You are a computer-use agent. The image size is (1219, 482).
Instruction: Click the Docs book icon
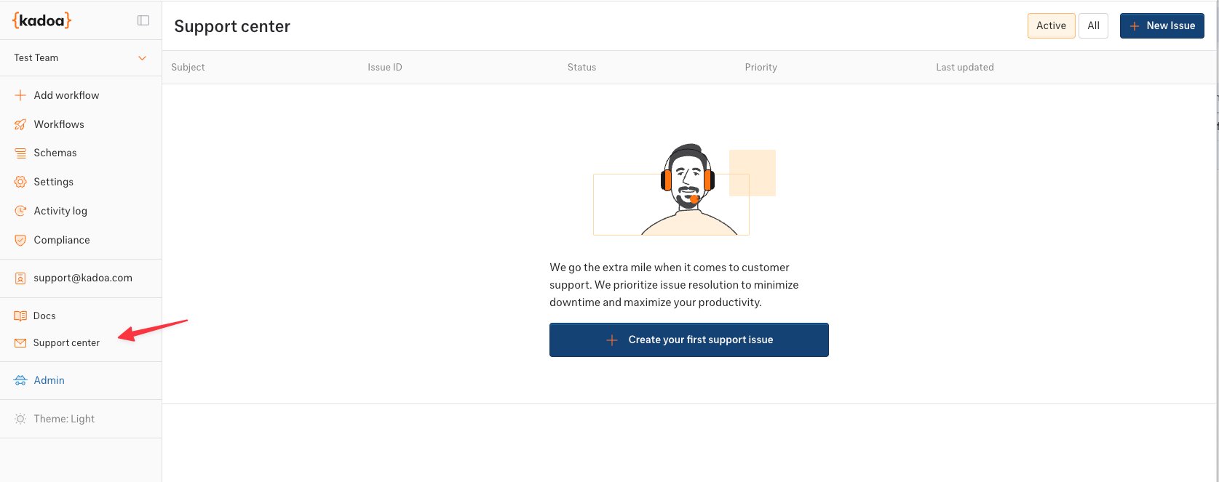[20, 316]
